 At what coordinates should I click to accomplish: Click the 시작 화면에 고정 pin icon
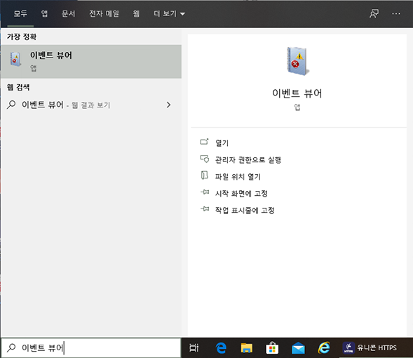(205, 192)
